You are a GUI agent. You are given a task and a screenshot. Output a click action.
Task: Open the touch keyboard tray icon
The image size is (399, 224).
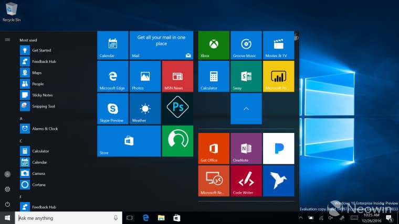point(354,218)
